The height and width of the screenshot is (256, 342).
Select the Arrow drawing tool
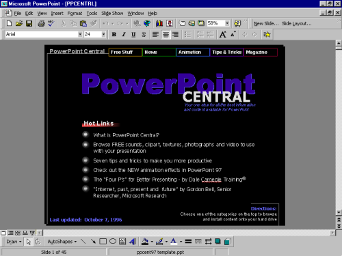coord(93,242)
